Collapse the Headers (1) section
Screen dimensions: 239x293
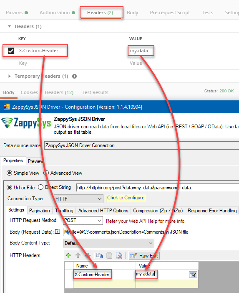[9, 26]
